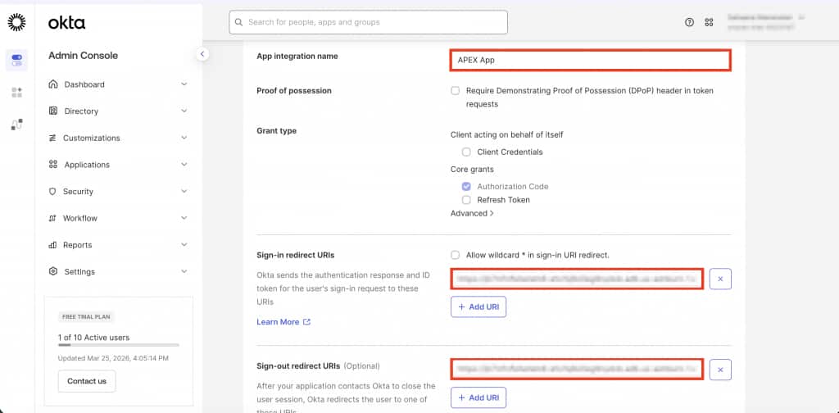Open the user account menu in header
This screenshot has height=413, width=839.
(766, 22)
